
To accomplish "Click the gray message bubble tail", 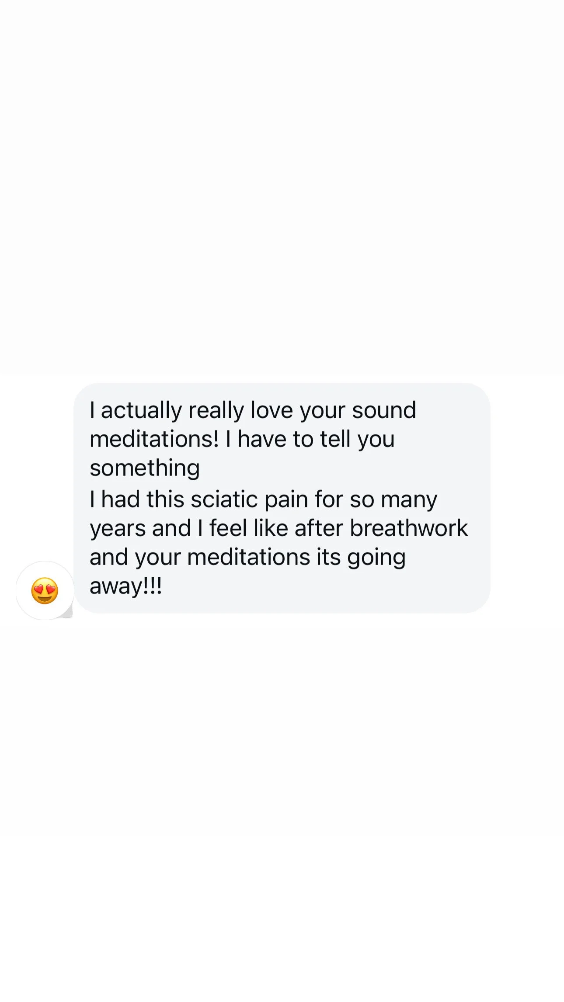I will pyautogui.click(x=67, y=611).
